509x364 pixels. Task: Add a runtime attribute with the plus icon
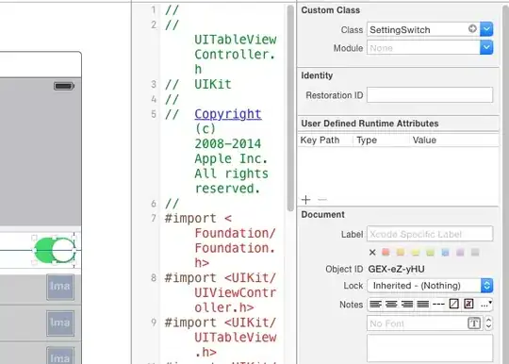[305, 199]
